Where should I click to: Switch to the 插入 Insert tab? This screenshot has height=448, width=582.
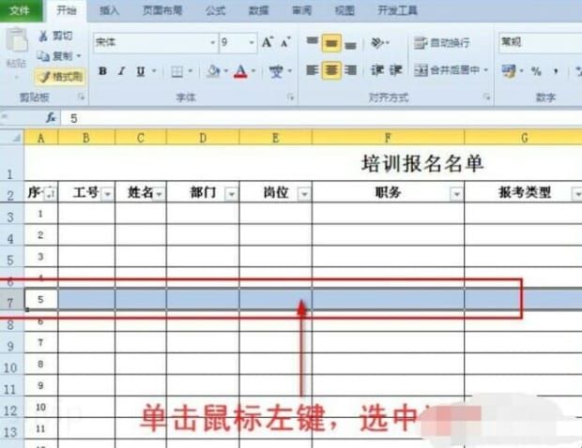coord(110,10)
